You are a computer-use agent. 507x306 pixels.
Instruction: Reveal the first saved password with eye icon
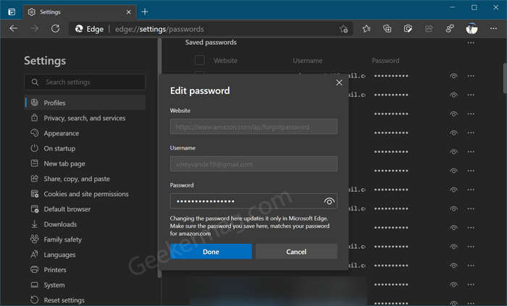pos(453,76)
